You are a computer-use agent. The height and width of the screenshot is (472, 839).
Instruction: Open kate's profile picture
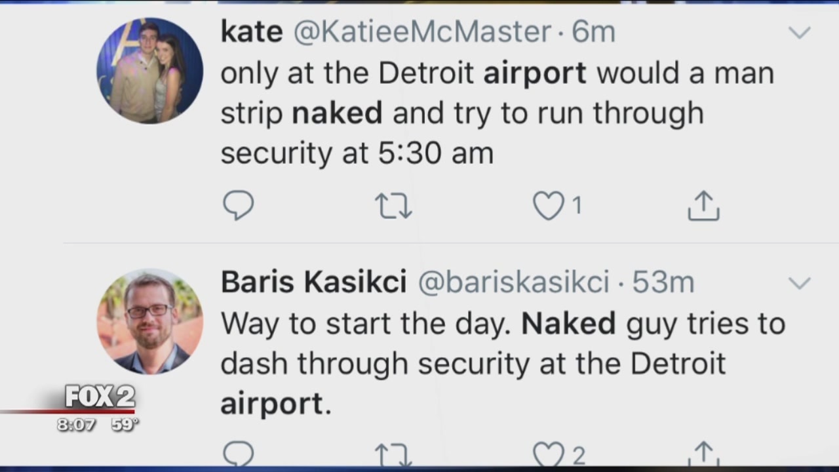point(149,70)
